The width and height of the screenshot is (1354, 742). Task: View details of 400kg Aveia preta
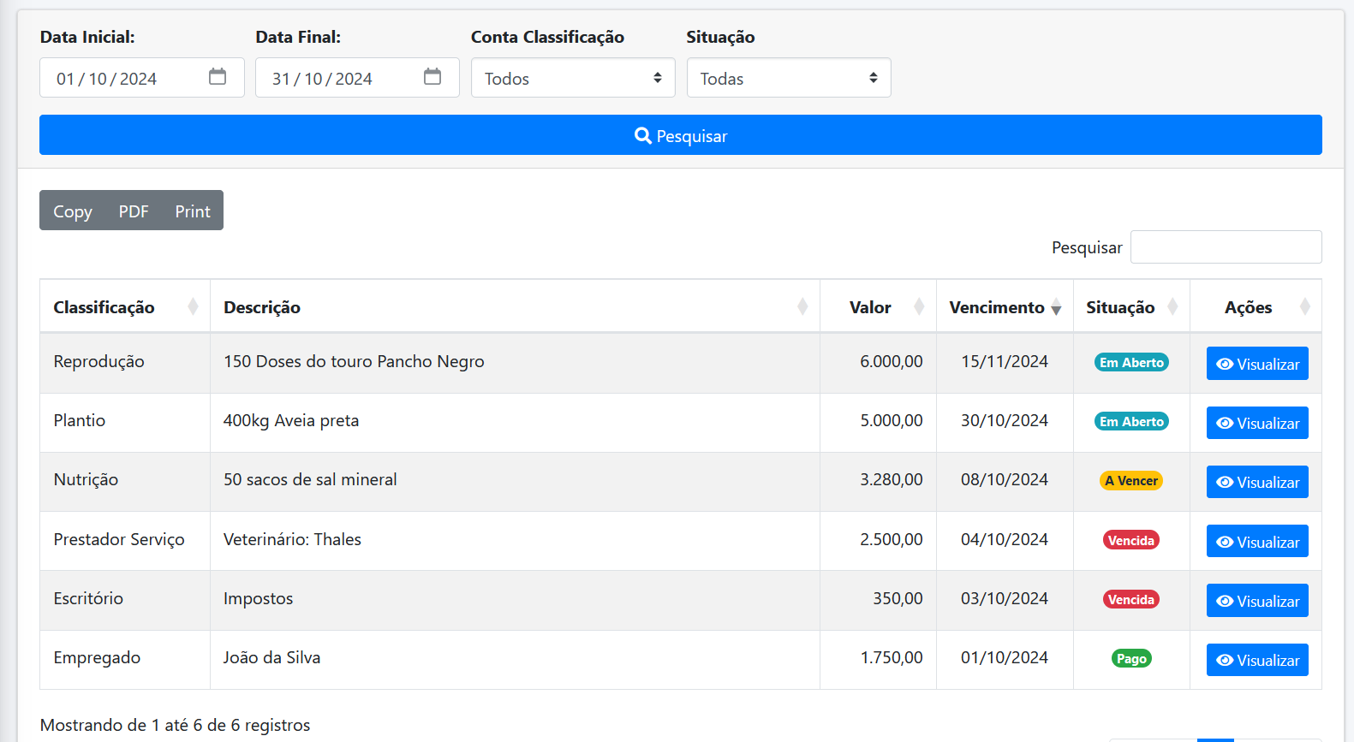(1256, 423)
